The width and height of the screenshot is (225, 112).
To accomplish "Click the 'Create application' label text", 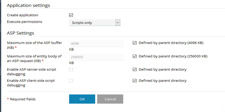I will point(22,15).
